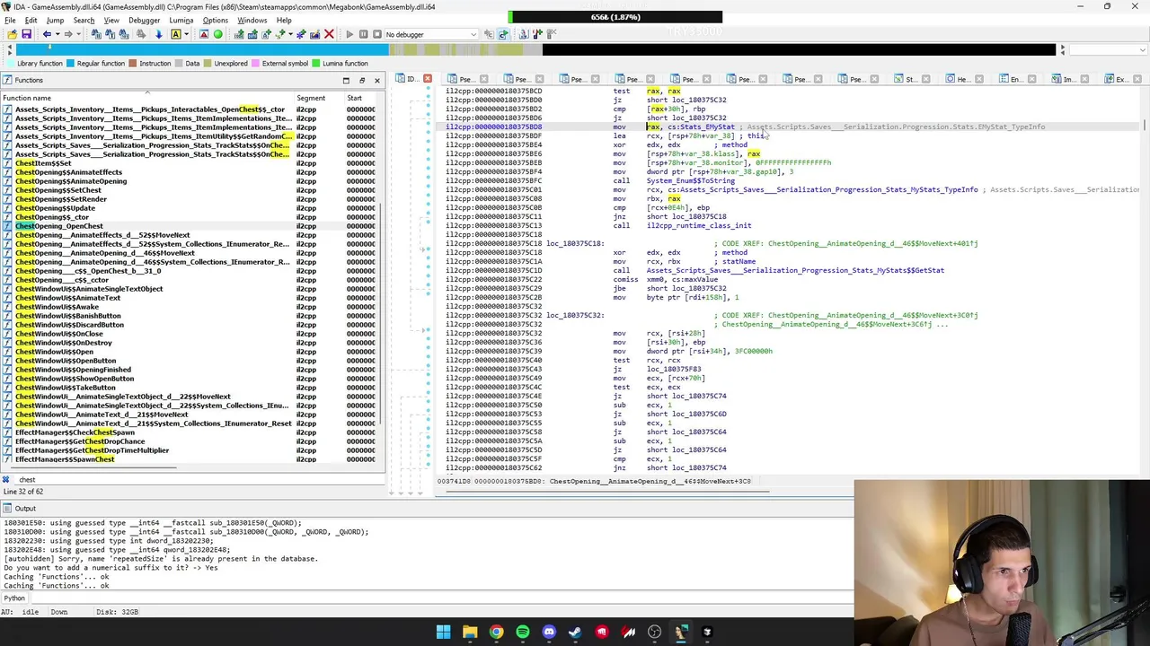The height and width of the screenshot is (646, 1150).
Task: Select function ChestWindowUi$$Awake
Action: 57,307
